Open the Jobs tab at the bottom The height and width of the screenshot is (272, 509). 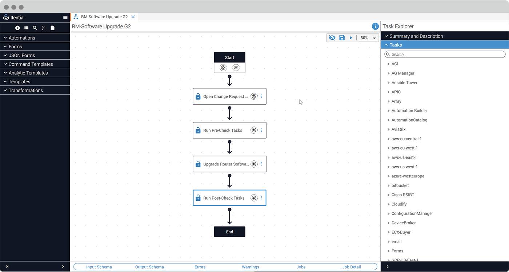pyautogui.click(x=301, y=267)
